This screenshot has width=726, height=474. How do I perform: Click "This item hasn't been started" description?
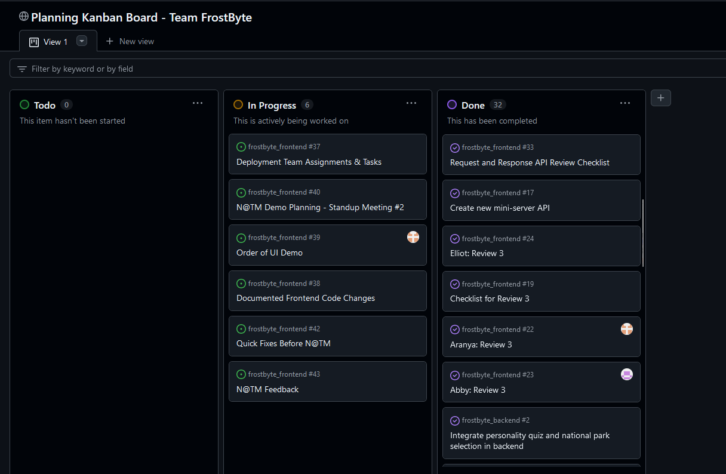pos(72,121)
